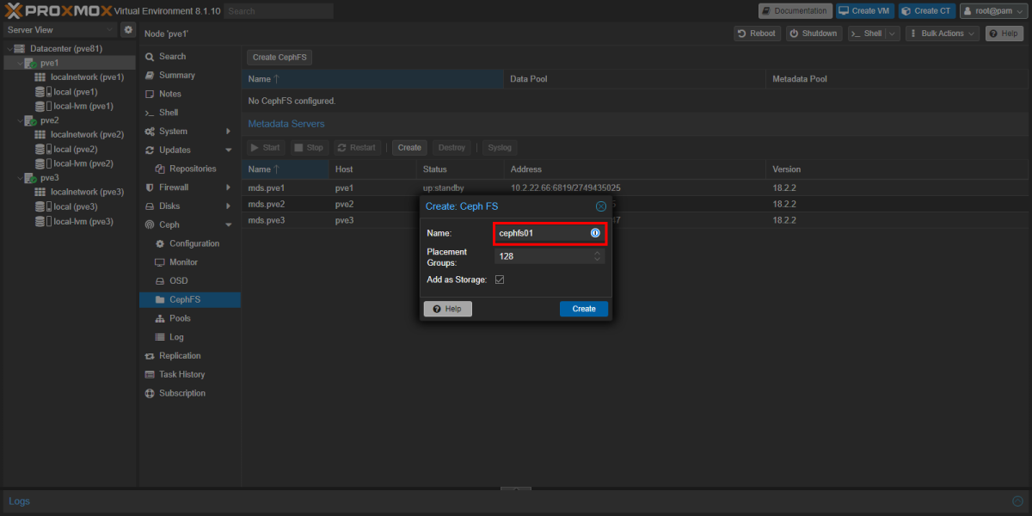1032x516 pixels.
Task: Open the System menu section
Action: (x=189, y=132)
